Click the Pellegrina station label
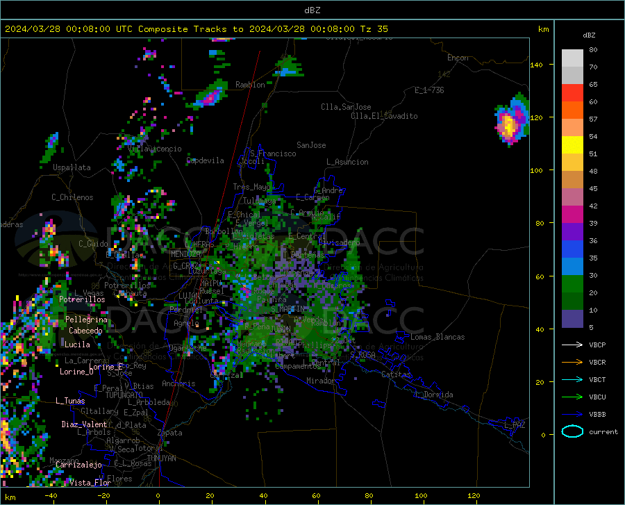 [x=87, y=320]
